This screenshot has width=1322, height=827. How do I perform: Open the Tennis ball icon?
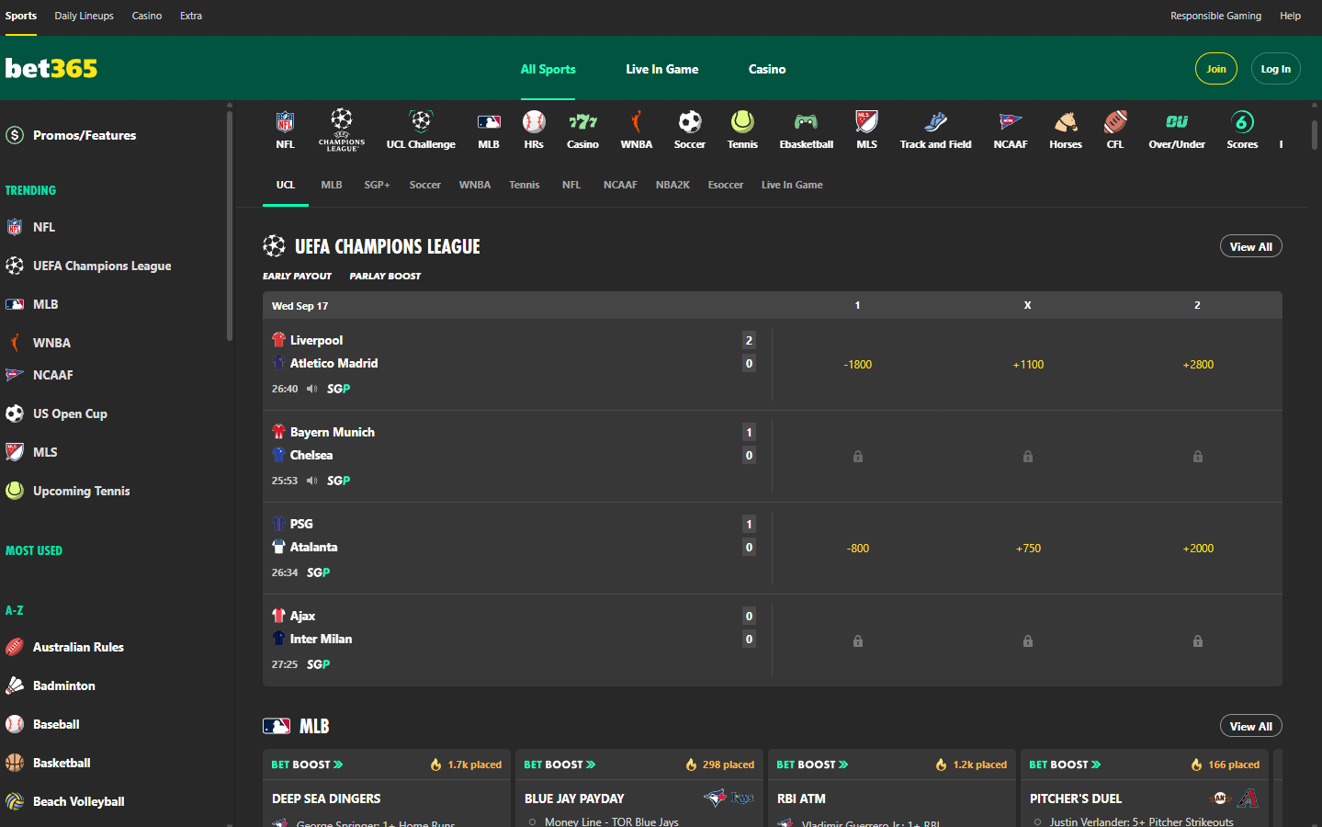[x=742, y=119]
